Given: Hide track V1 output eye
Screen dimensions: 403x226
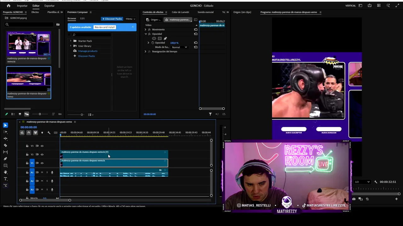Looking at the screenshot, I should 42,163.
